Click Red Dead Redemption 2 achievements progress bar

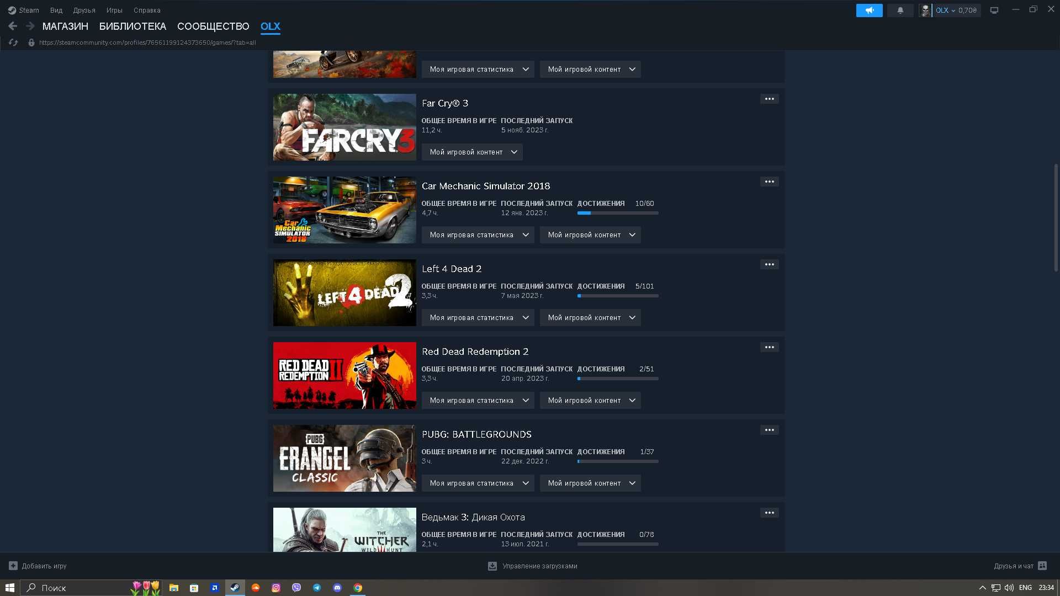(x=618, y=379)
